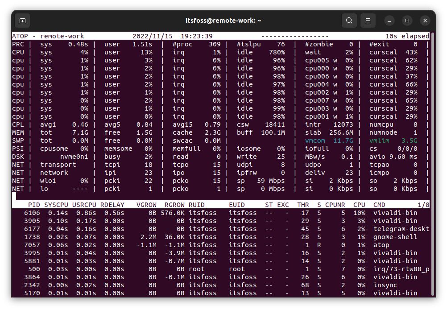This screenshot has height=310, width=447.
Task: Click the RGROW column header
Action: [174, 205]
